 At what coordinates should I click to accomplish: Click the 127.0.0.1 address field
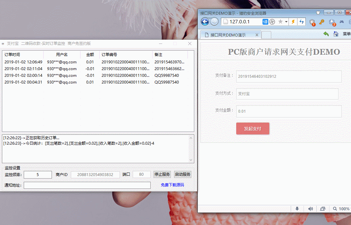[x=239, y=22]
